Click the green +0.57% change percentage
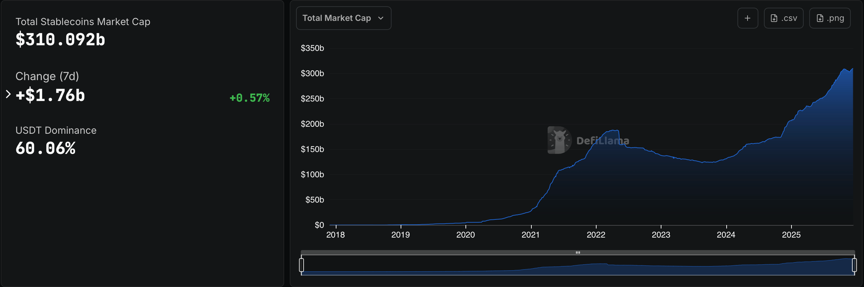 pos(250,98)
